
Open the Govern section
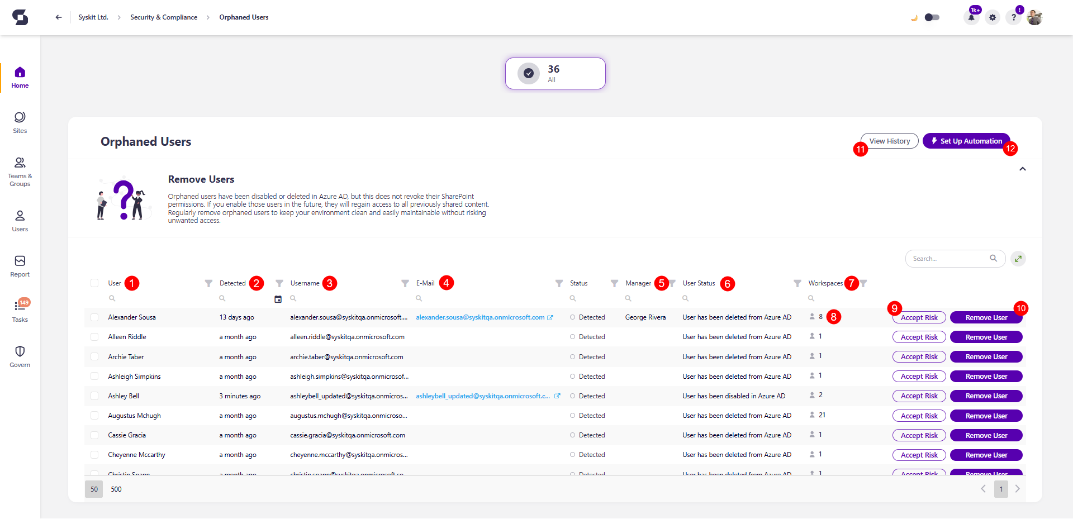[20, 355]
